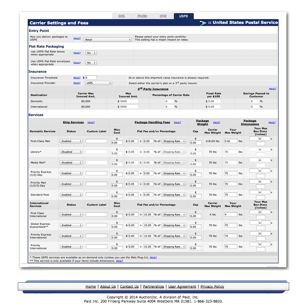Click First-Class Mail Custom Label field
This screenshot has width=308, height=308.
[x=97, y=141]
